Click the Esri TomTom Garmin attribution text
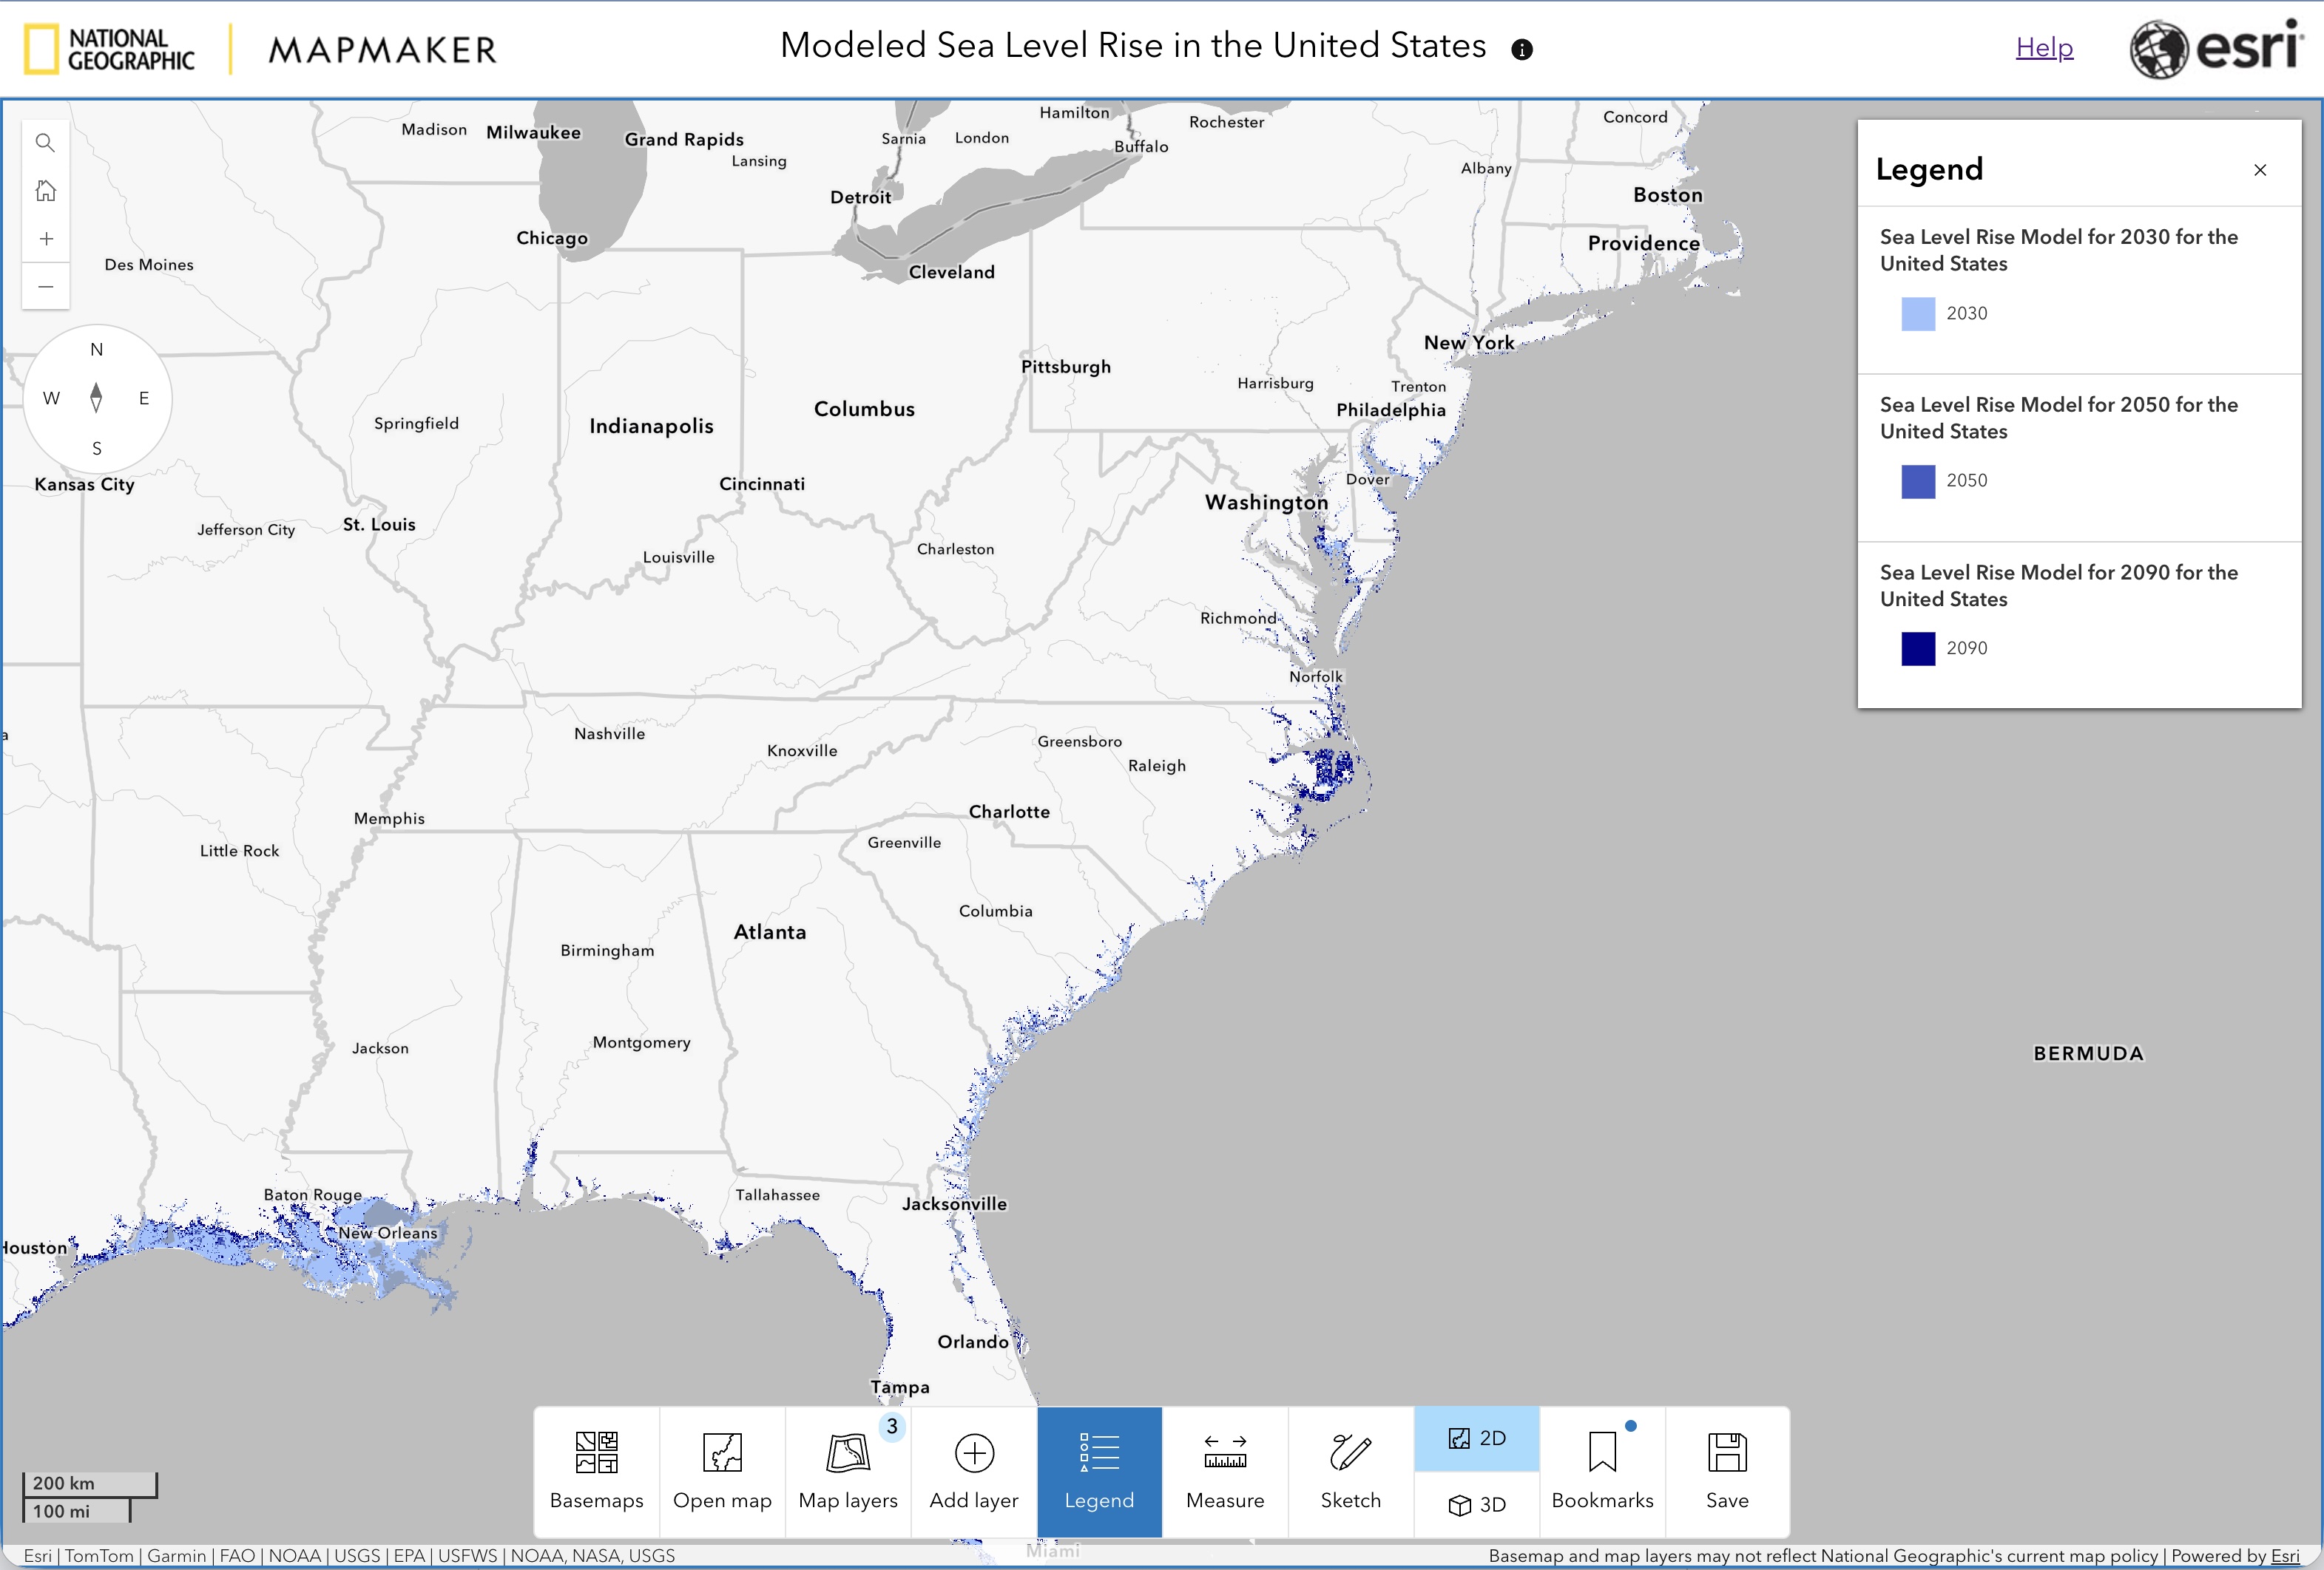This screenshot has width=2324, height=1570. (349, 1556)
